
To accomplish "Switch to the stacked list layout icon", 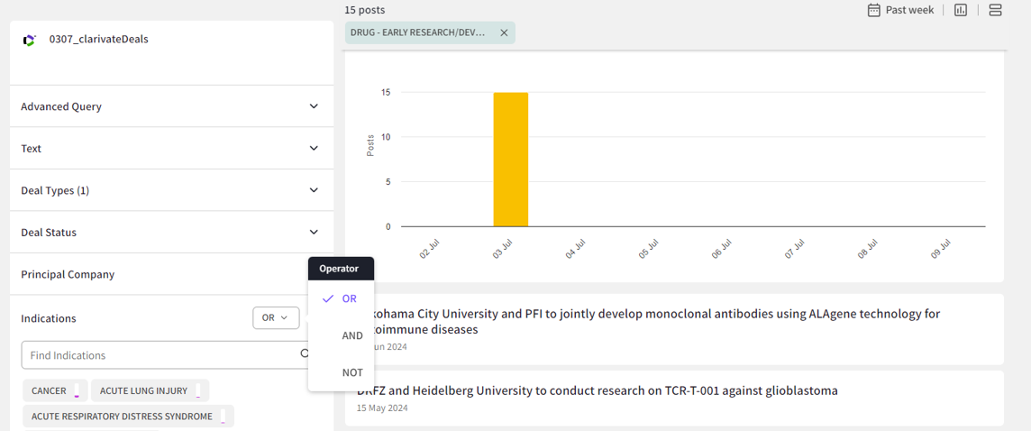I will coord(996,10).
